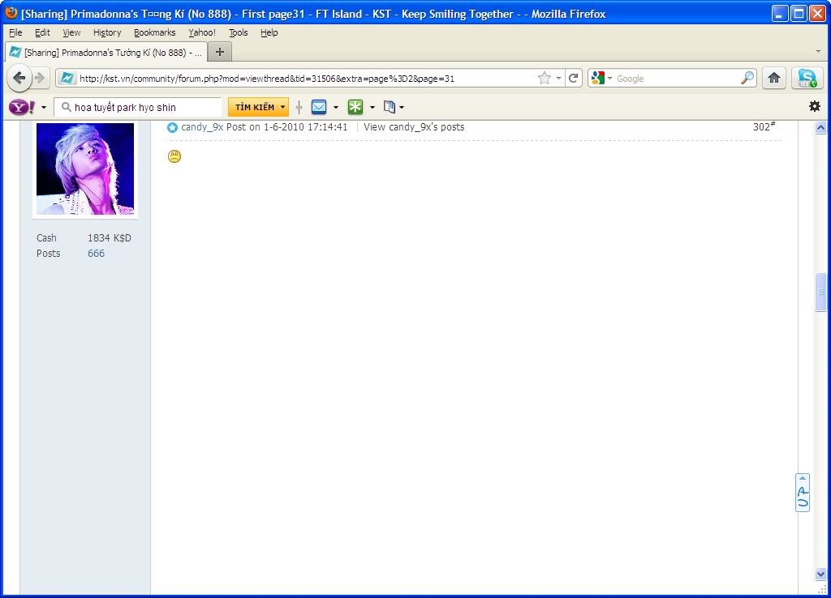Click the post date 1-6-2010 17:14:41
The image size is (831, 598).
pyautogui.click(x=305, y=127)
